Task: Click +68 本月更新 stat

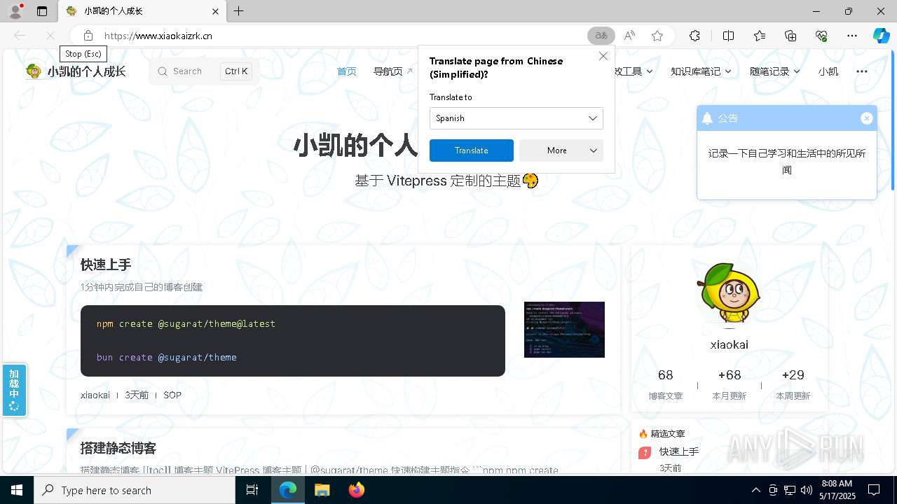Action: tap(730, 384)
